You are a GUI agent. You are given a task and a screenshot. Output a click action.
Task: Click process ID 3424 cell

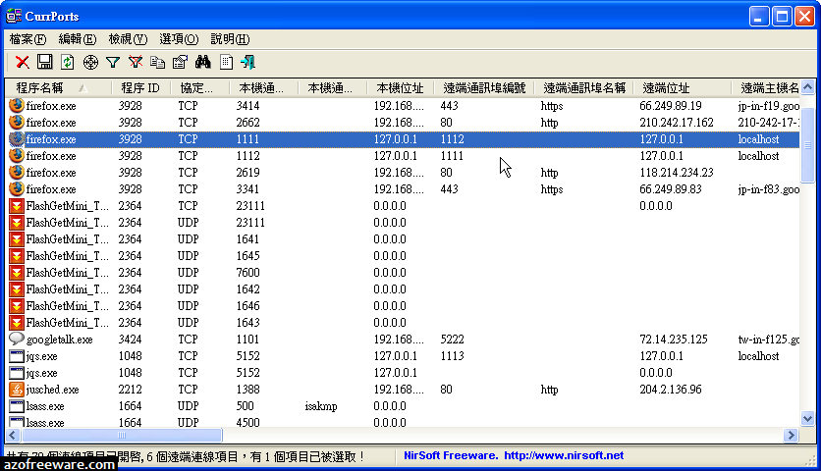point(130,340)
